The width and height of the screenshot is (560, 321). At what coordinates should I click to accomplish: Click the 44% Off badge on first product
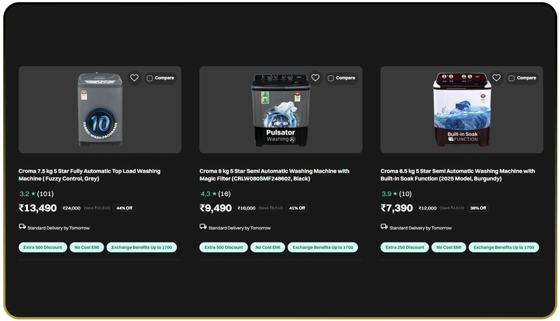[x=124, y=208]
